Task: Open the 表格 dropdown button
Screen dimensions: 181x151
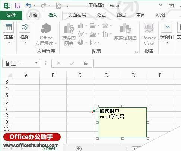Action: [9, 33]
